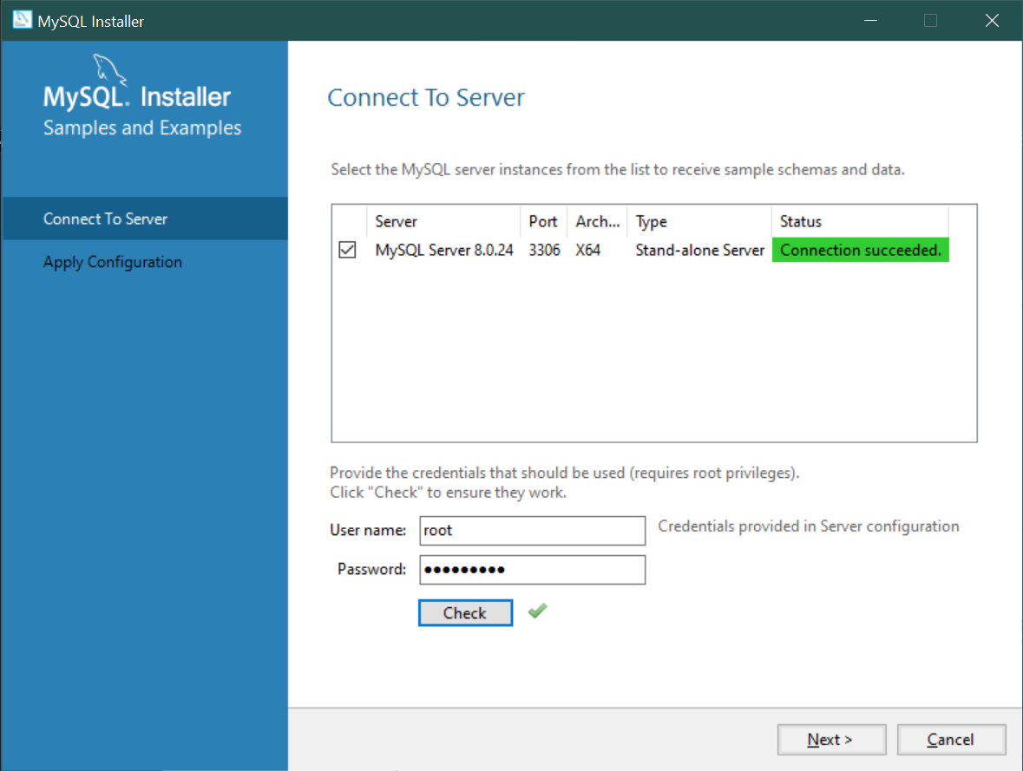Proceed with the Next button
The height and width of the screenshot is (771, 1023).
pos(831,739)
